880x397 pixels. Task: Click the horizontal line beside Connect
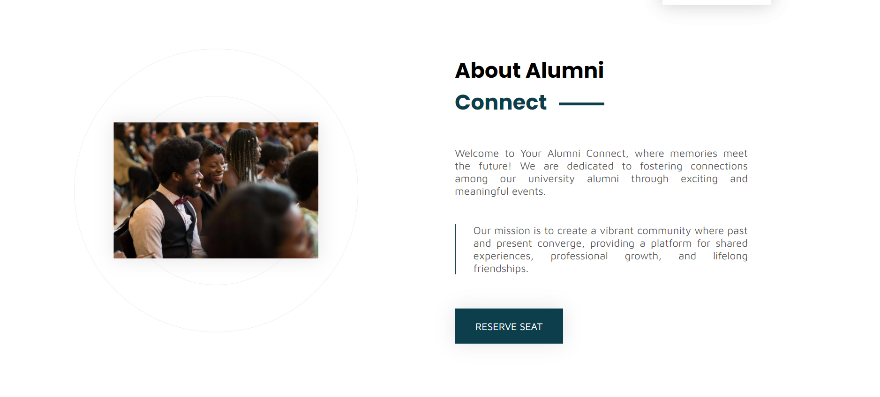coord(581,104)
